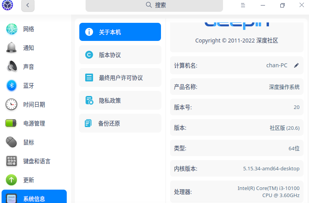Click the 内核版本 label
The width and height of the screenshot is (309, 203).
click(185, 169)
